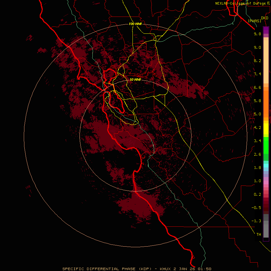Pick the bright yellow color band
Image resolution: width=271 pixels, height=271 pixels.
click(x=266, y=129)
